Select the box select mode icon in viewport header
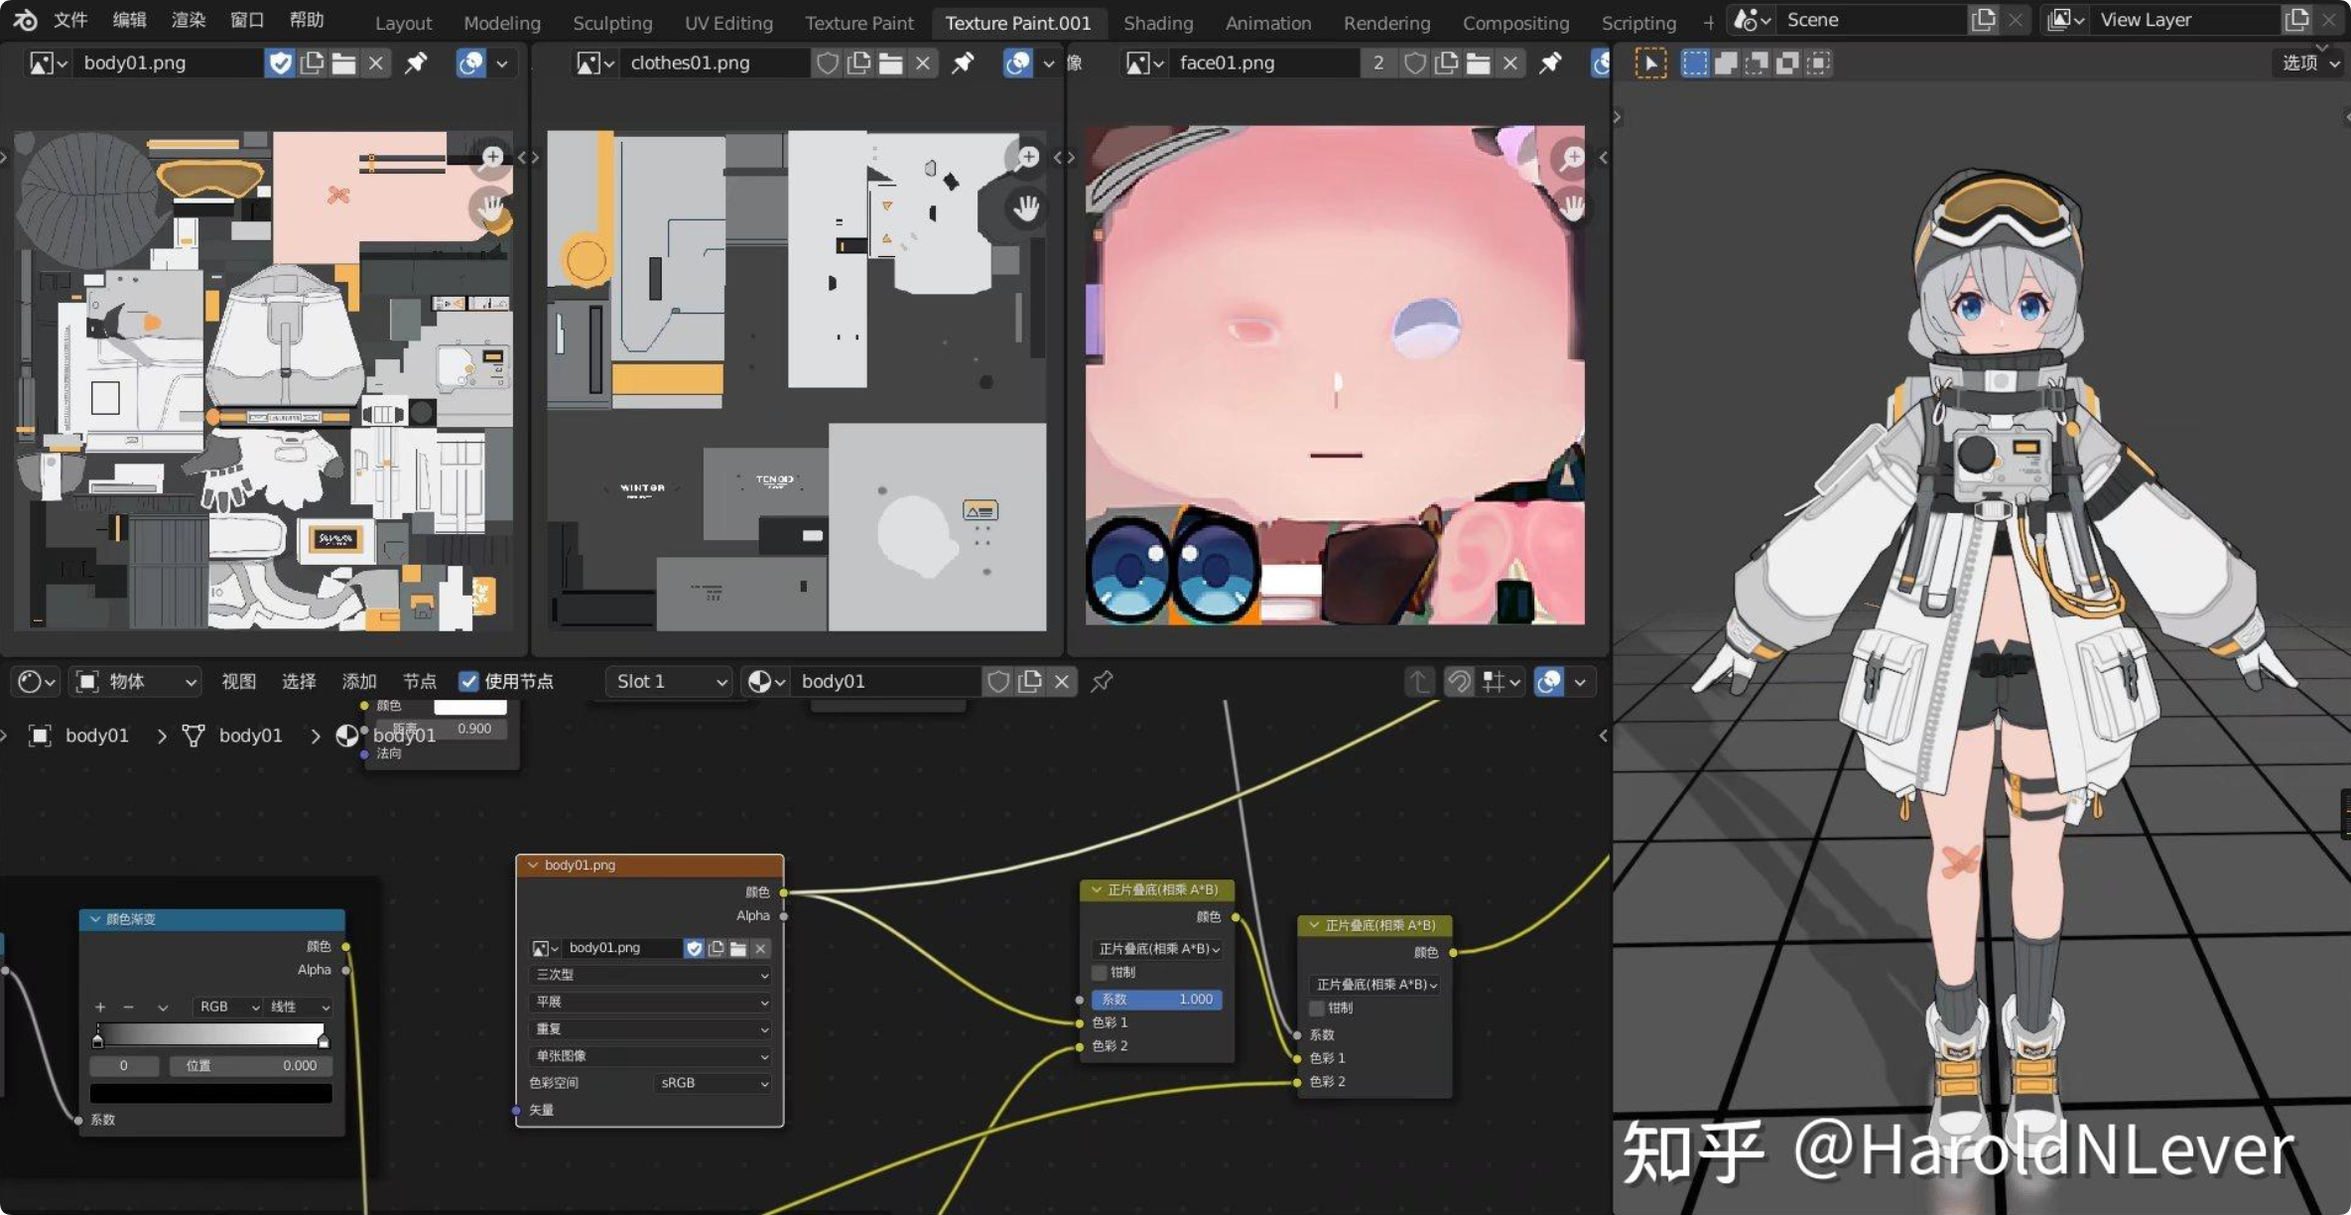The image size is (2351, 1215). [1695, 64]
